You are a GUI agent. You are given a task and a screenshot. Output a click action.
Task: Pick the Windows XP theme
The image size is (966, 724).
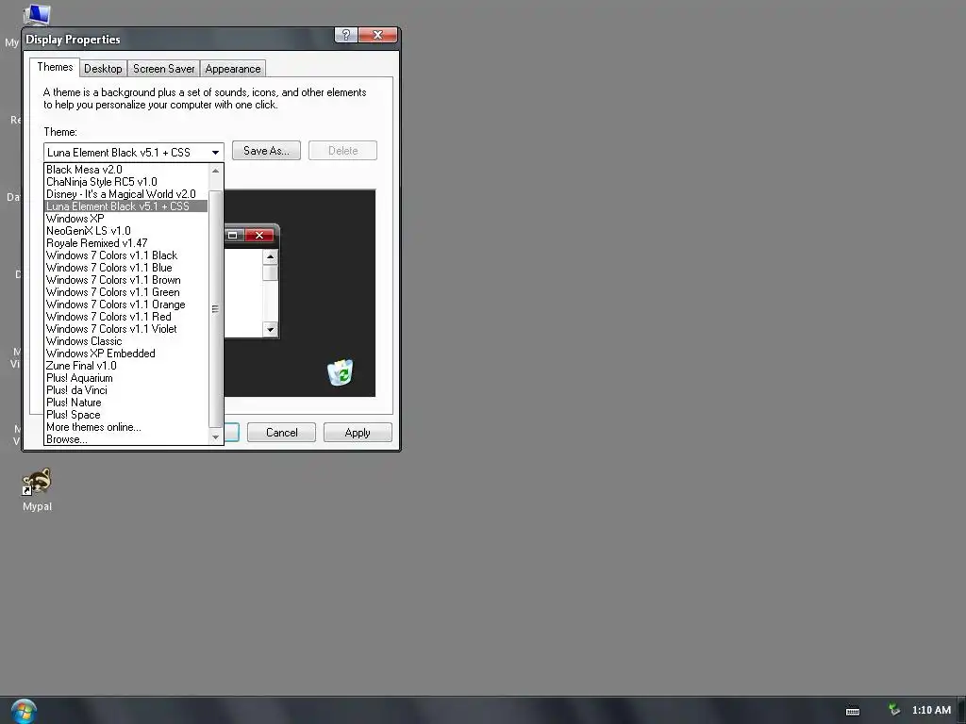[126, 219]
